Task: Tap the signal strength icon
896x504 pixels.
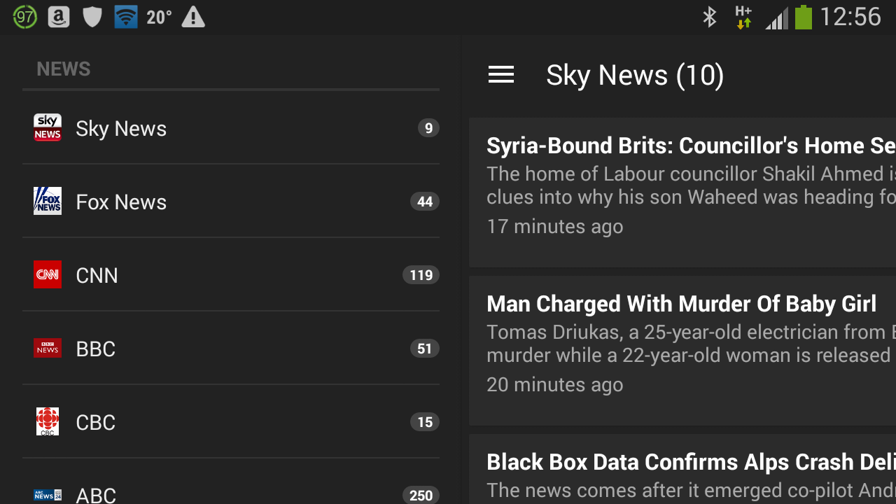Action: point(776,17)
